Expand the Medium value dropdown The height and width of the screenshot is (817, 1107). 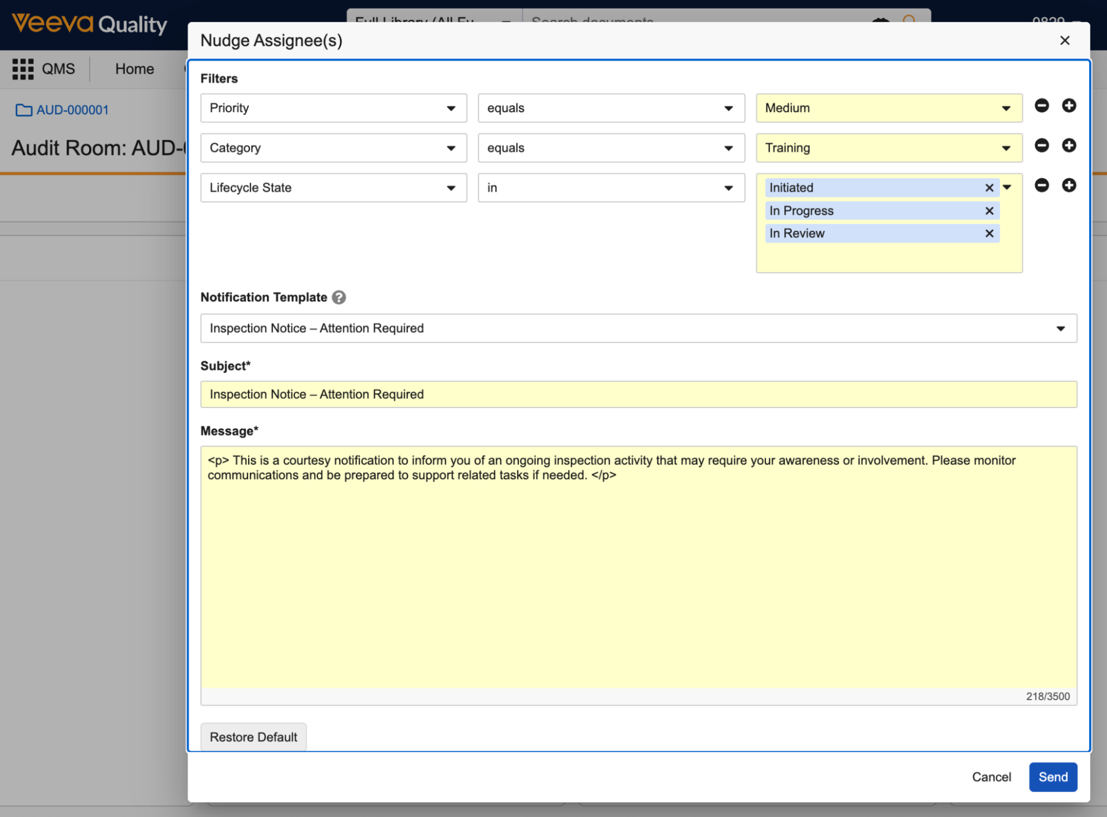[888, 108]
